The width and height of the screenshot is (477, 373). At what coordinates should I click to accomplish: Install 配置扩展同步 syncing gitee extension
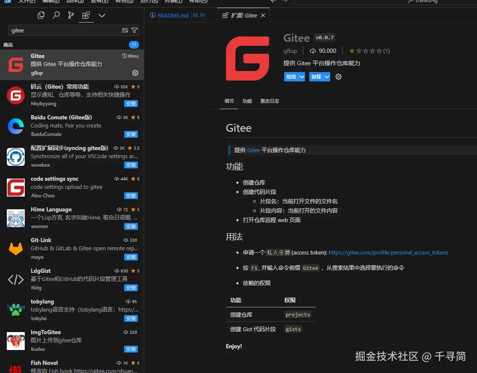[131, 165]
